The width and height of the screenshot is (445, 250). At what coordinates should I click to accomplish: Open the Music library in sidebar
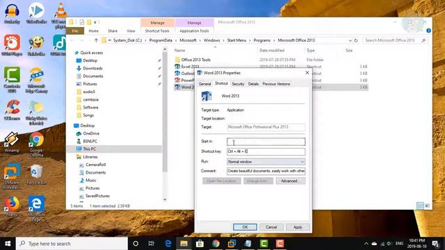91,181
